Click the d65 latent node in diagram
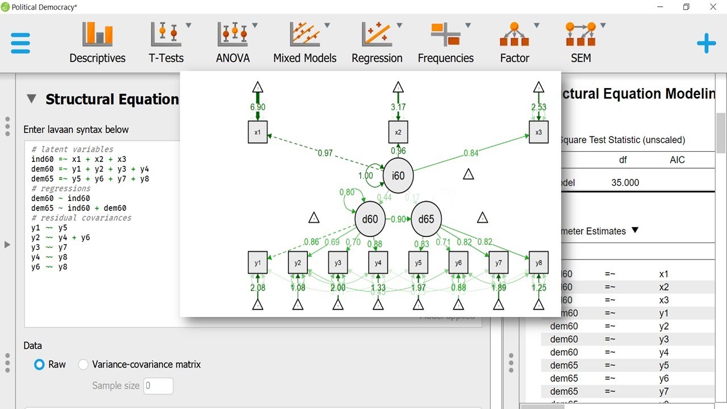The image size is (727, 409). click(x=426, y=219)
